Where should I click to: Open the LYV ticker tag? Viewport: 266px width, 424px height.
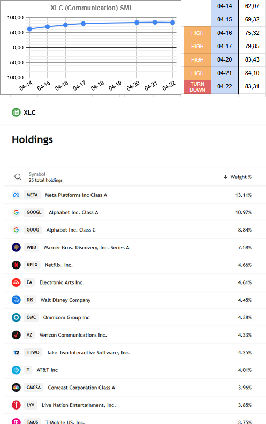31,405
